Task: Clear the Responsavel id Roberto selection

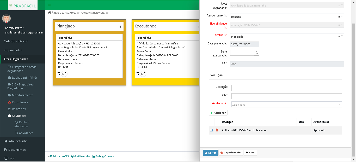Action: (339, 17)
